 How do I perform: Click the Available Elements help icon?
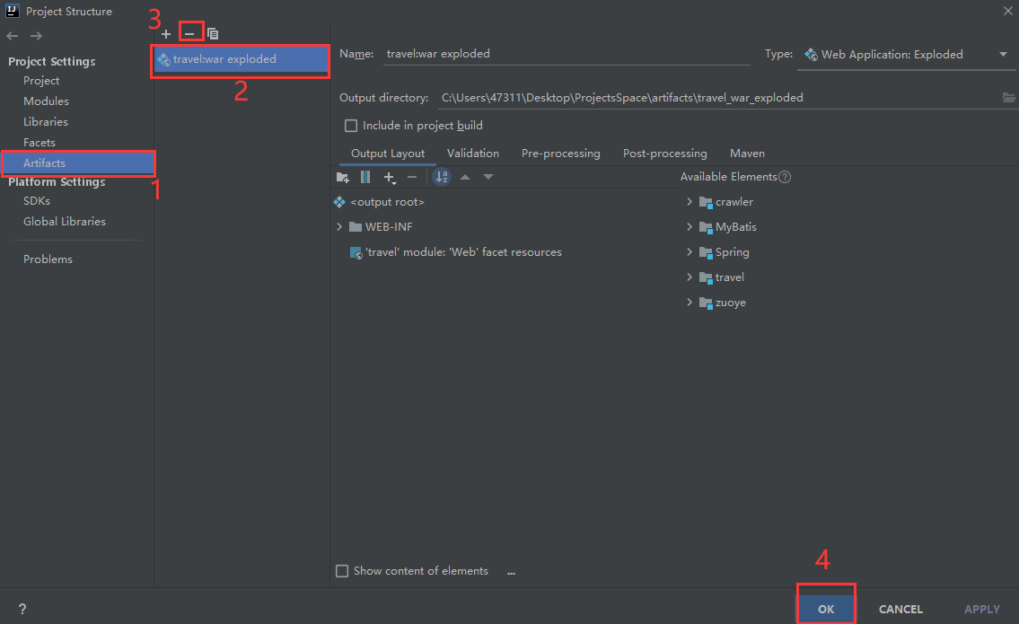[x=785, y=176]
